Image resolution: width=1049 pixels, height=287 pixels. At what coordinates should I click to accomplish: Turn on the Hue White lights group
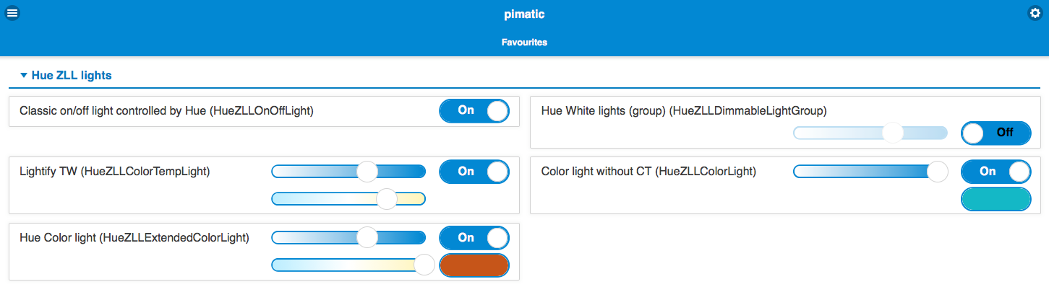click(996, 133)
